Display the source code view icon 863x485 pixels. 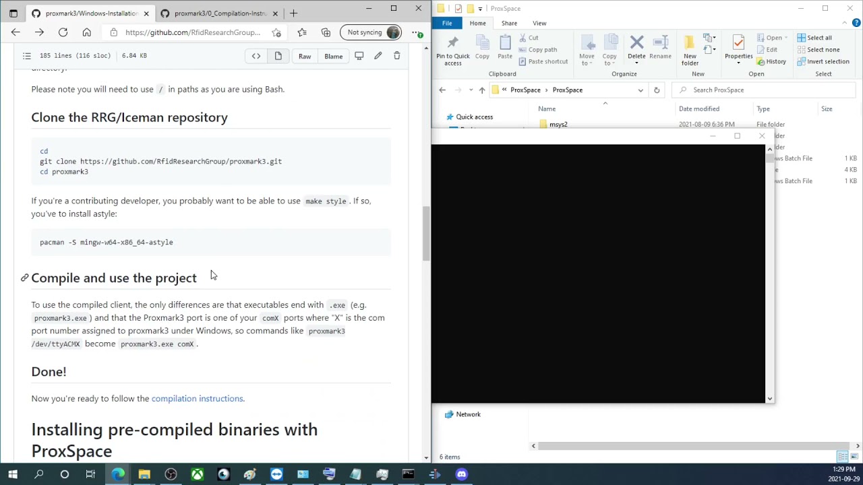[256, 56]
